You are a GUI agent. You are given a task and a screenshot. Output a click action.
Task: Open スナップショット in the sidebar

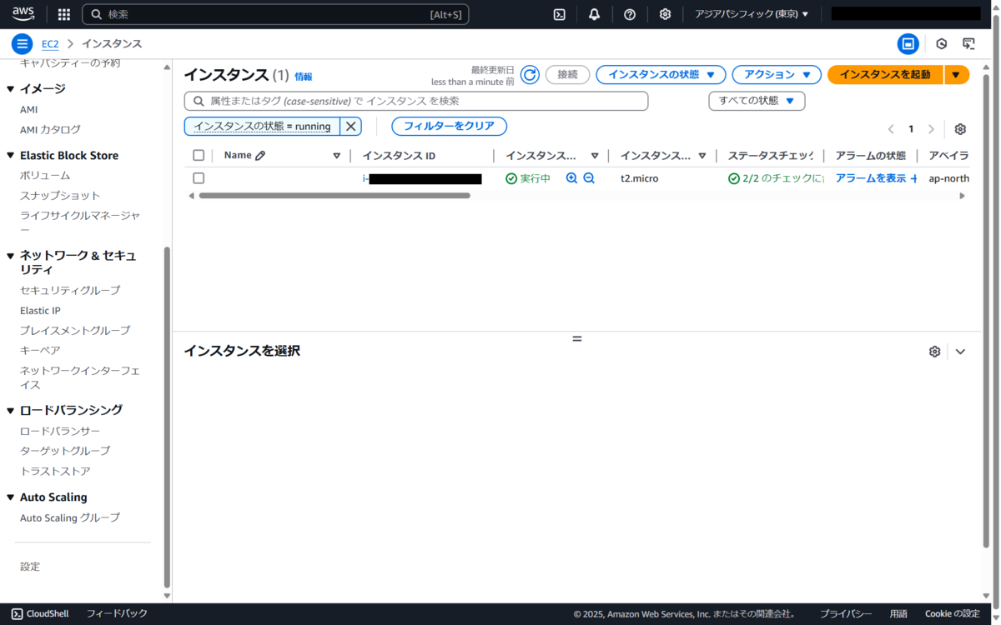[x=60, y=196]
